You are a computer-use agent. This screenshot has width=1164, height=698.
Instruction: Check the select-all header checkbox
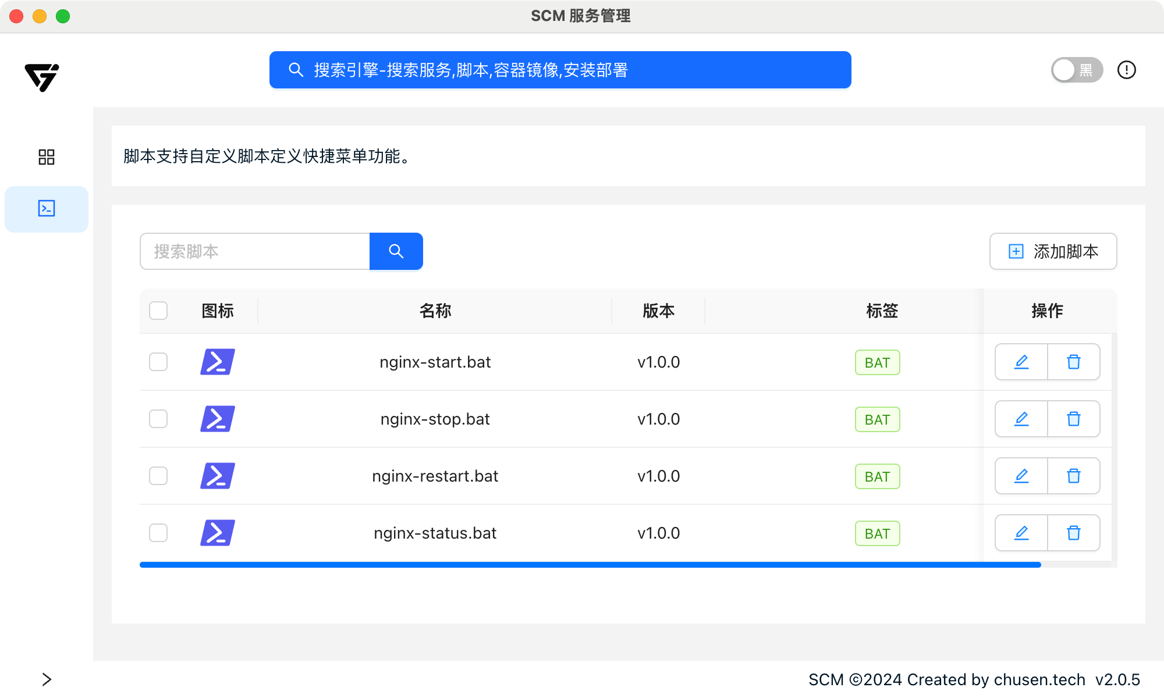[x=158, y=311]
